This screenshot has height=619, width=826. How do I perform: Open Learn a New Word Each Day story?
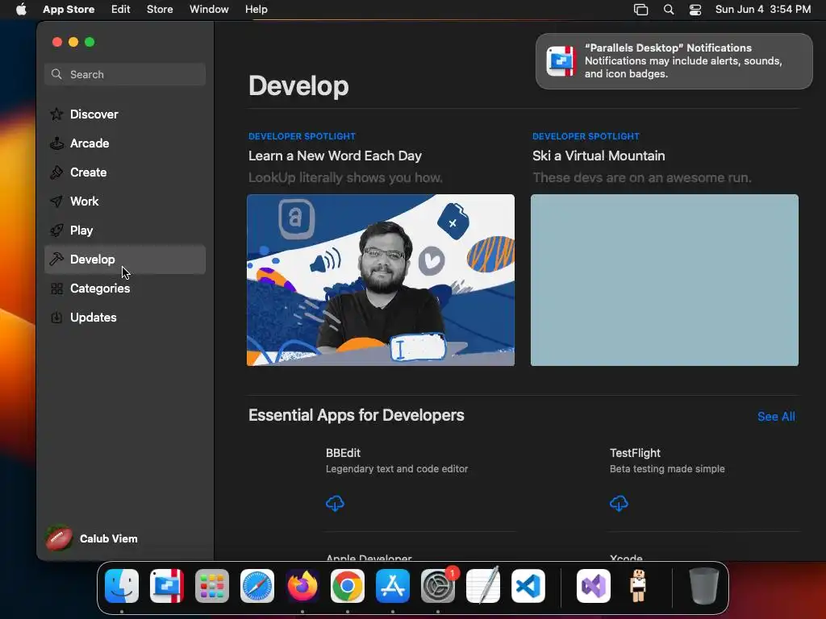(335, 156)
